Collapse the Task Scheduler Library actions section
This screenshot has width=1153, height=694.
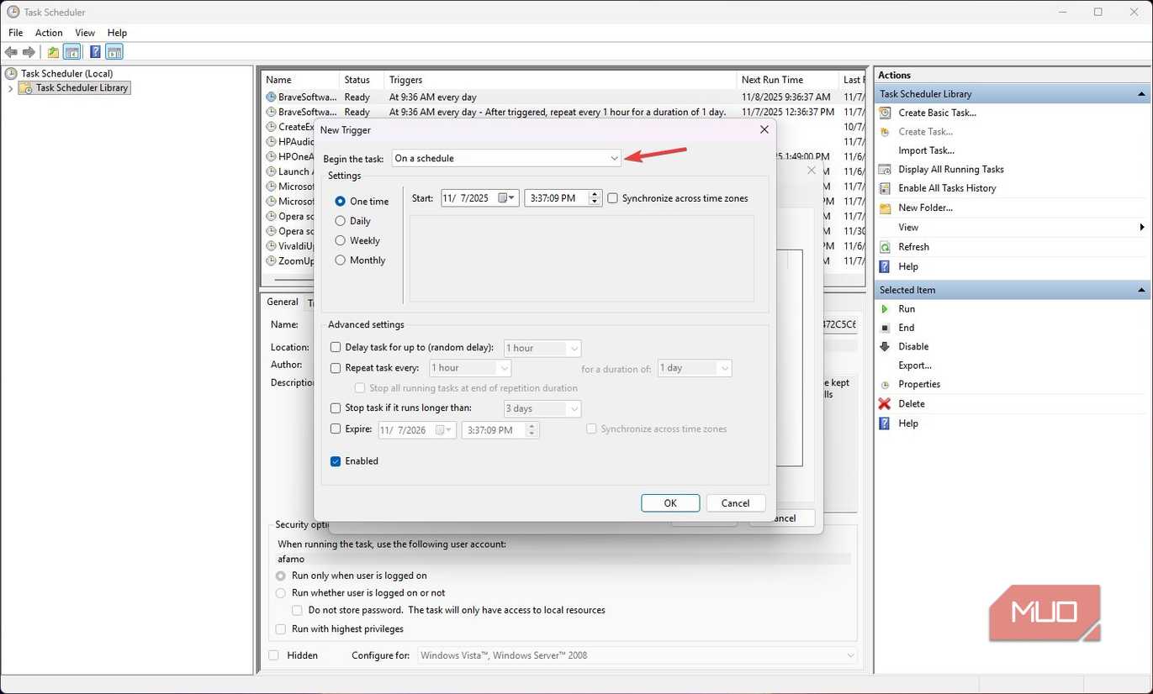point(1141,94)
